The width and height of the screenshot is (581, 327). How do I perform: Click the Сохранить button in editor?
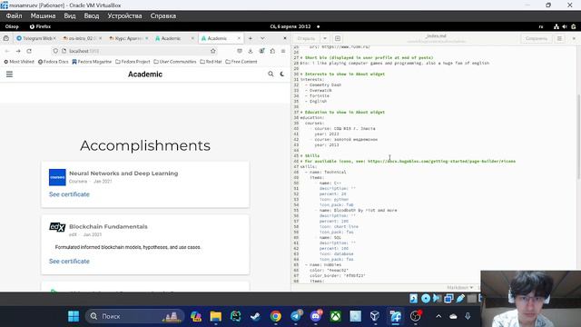click(537, 38)
